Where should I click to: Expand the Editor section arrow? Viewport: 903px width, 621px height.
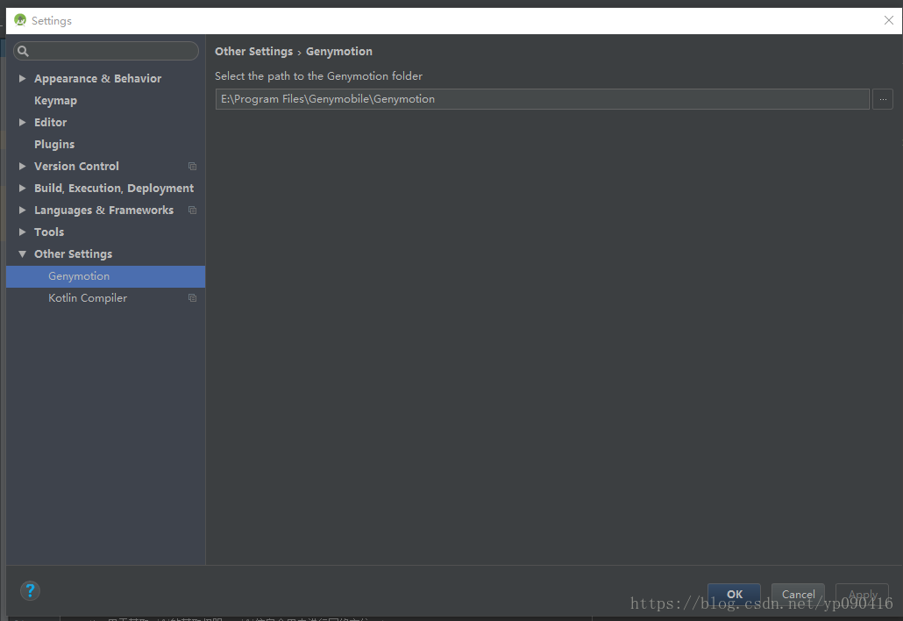pyautogui.click(x=23, y=122)
